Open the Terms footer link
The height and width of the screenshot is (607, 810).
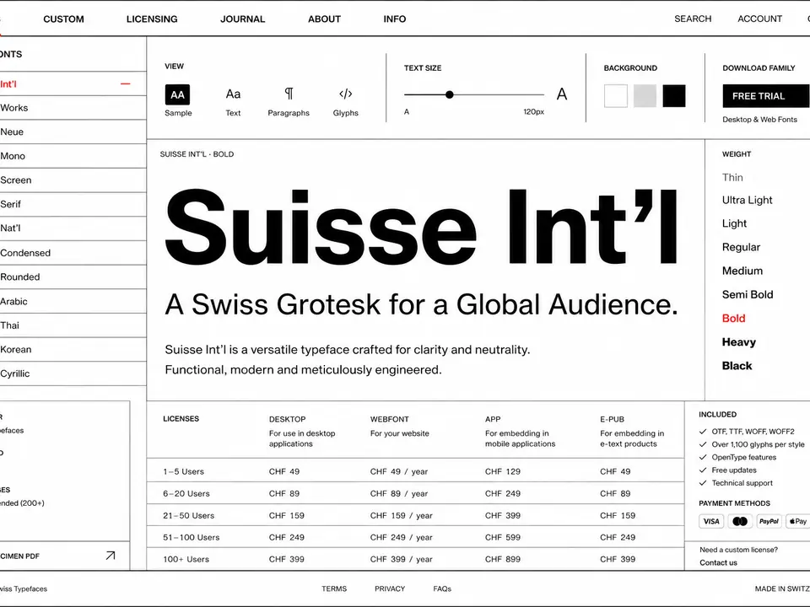[x=334, y=588]
